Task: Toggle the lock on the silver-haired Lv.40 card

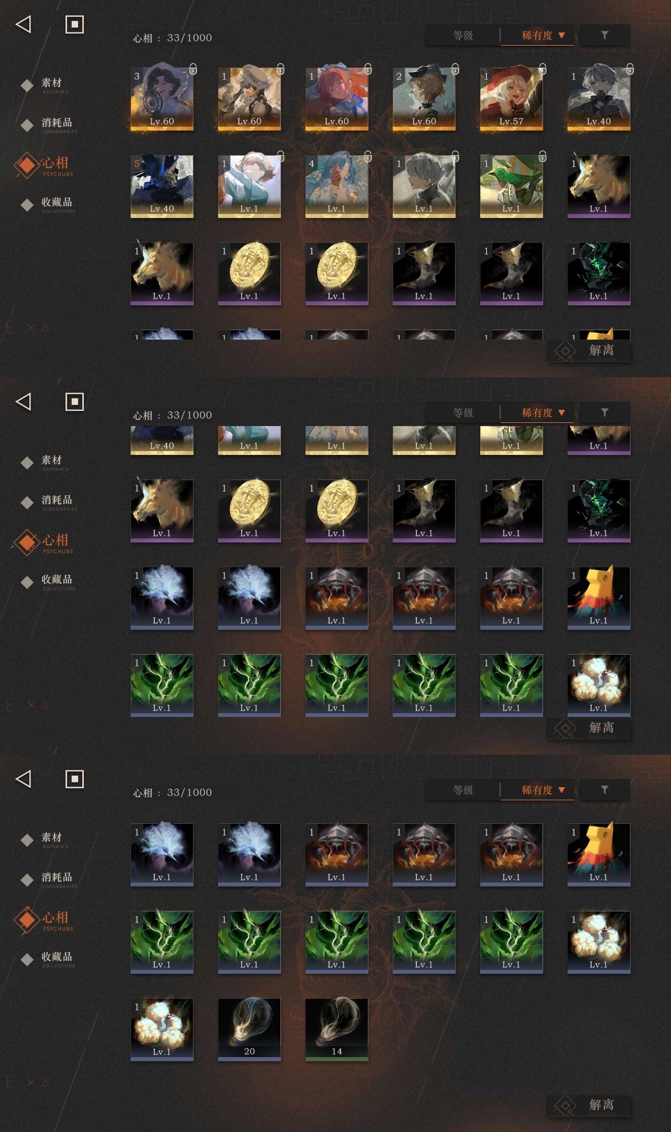Action: tap(630, 69)
